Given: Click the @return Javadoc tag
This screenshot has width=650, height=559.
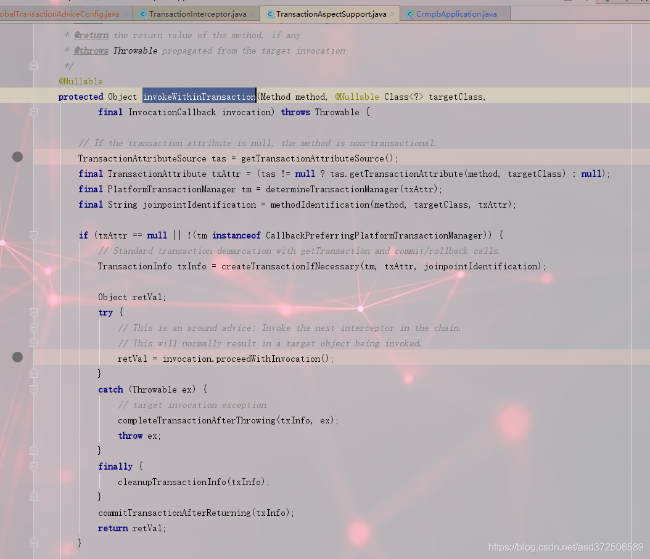Looking at the screenshot, I should [91, 35].
